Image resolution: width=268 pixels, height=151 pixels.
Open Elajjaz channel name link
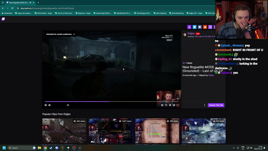point(191,34)
